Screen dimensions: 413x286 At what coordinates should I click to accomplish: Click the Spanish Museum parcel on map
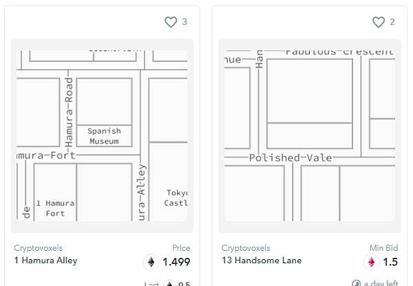[x=105, y=136]
